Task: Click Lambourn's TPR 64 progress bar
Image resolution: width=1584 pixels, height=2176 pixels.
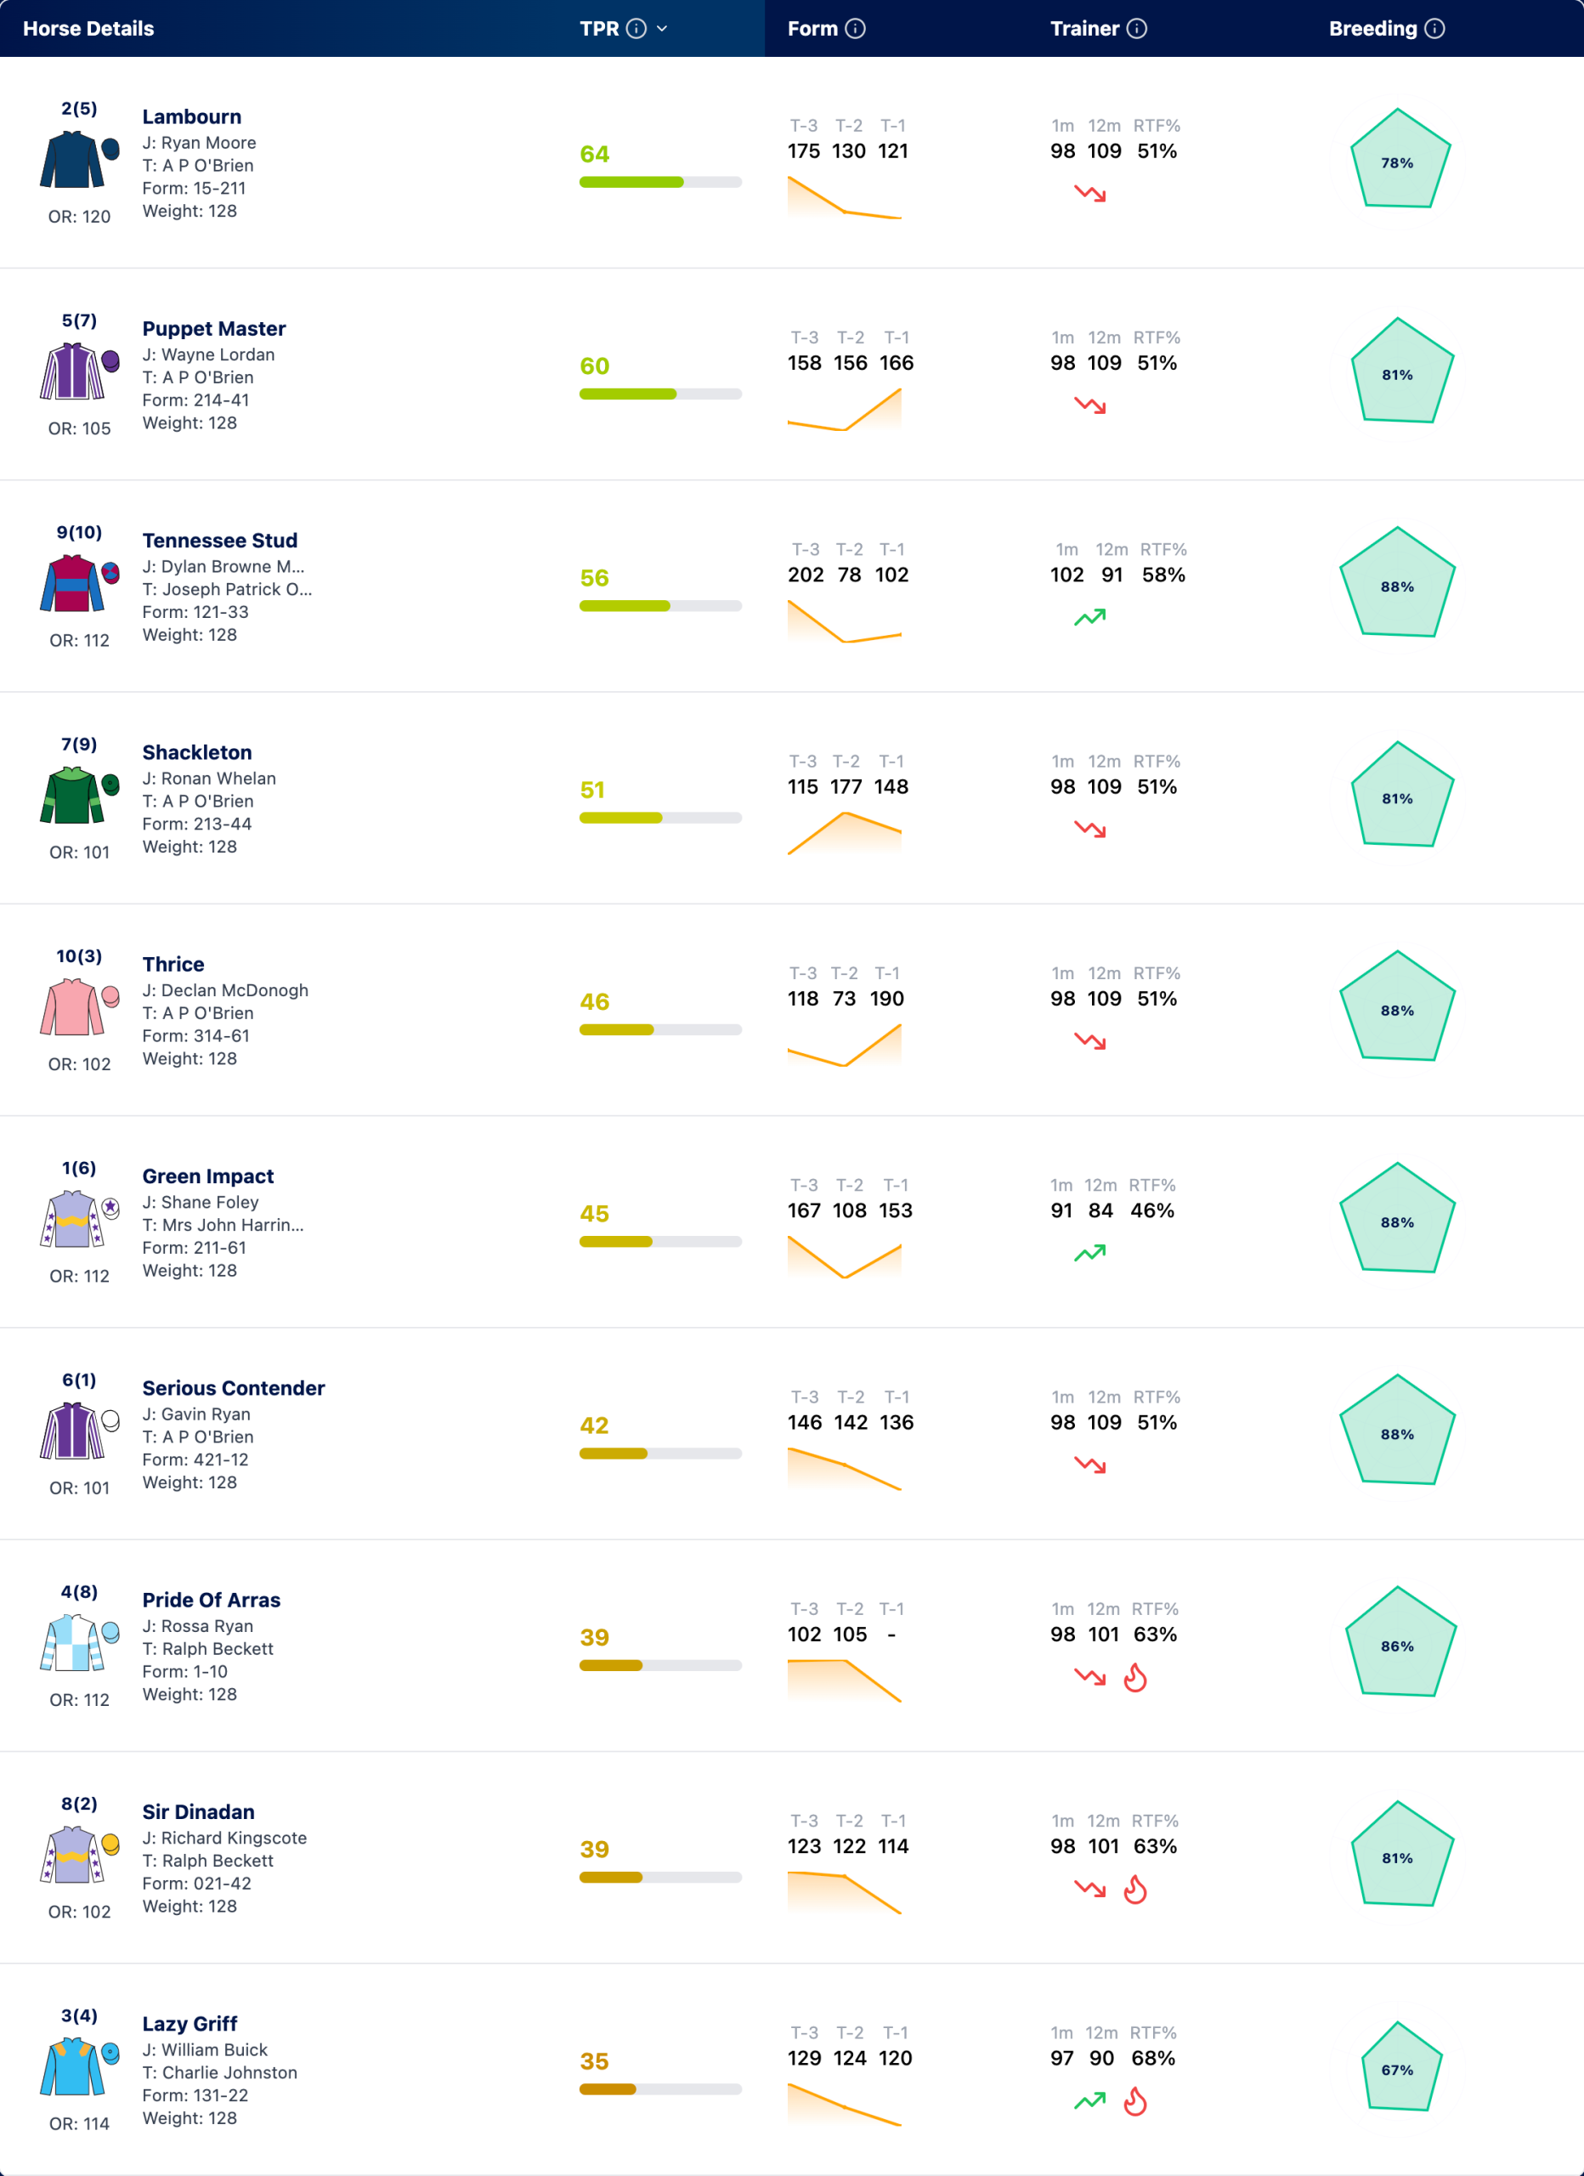Action: click(x=660, y=182)
